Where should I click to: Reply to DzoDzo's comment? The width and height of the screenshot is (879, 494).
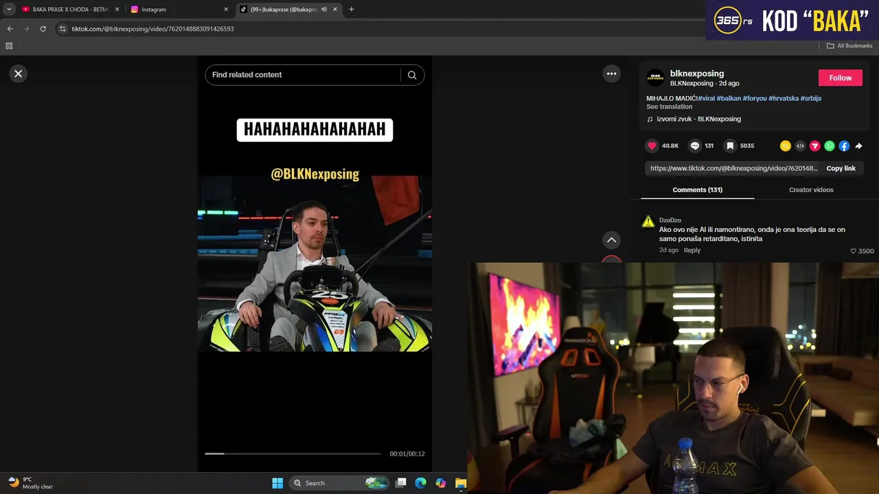pos(692,250)
